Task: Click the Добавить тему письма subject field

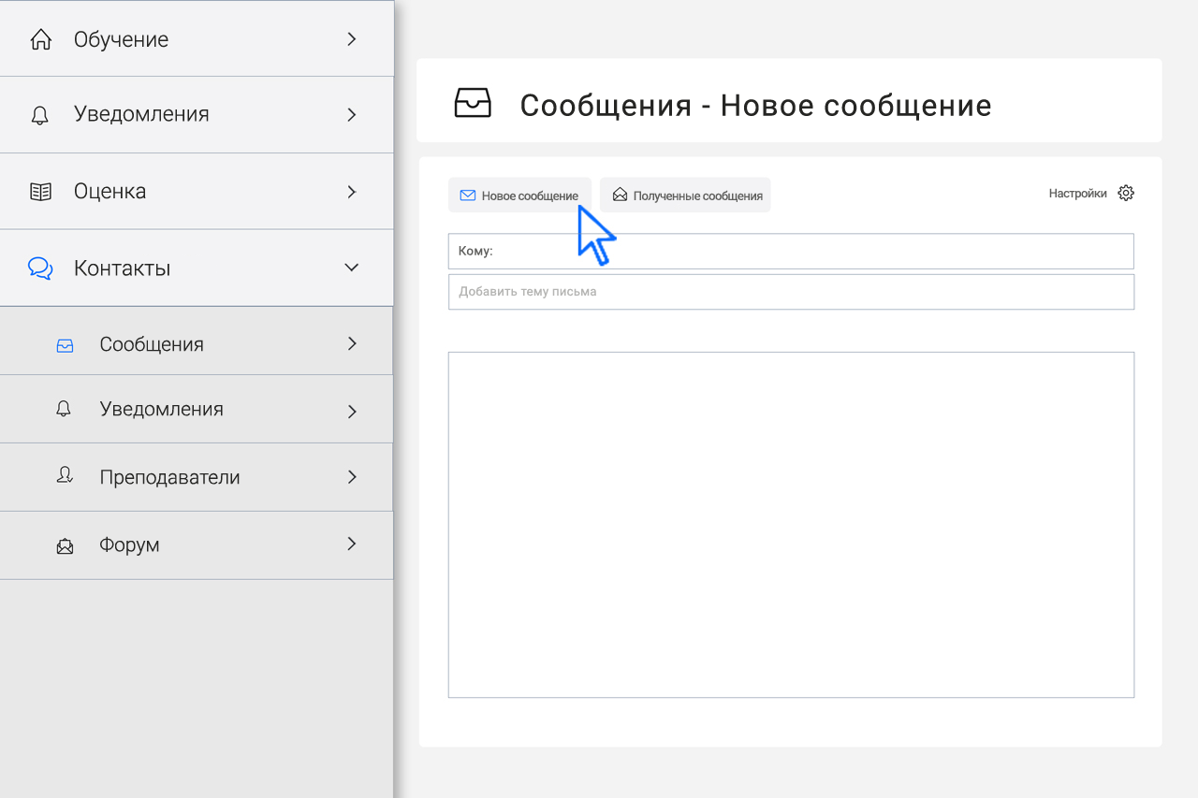Action: coord(791,292)
